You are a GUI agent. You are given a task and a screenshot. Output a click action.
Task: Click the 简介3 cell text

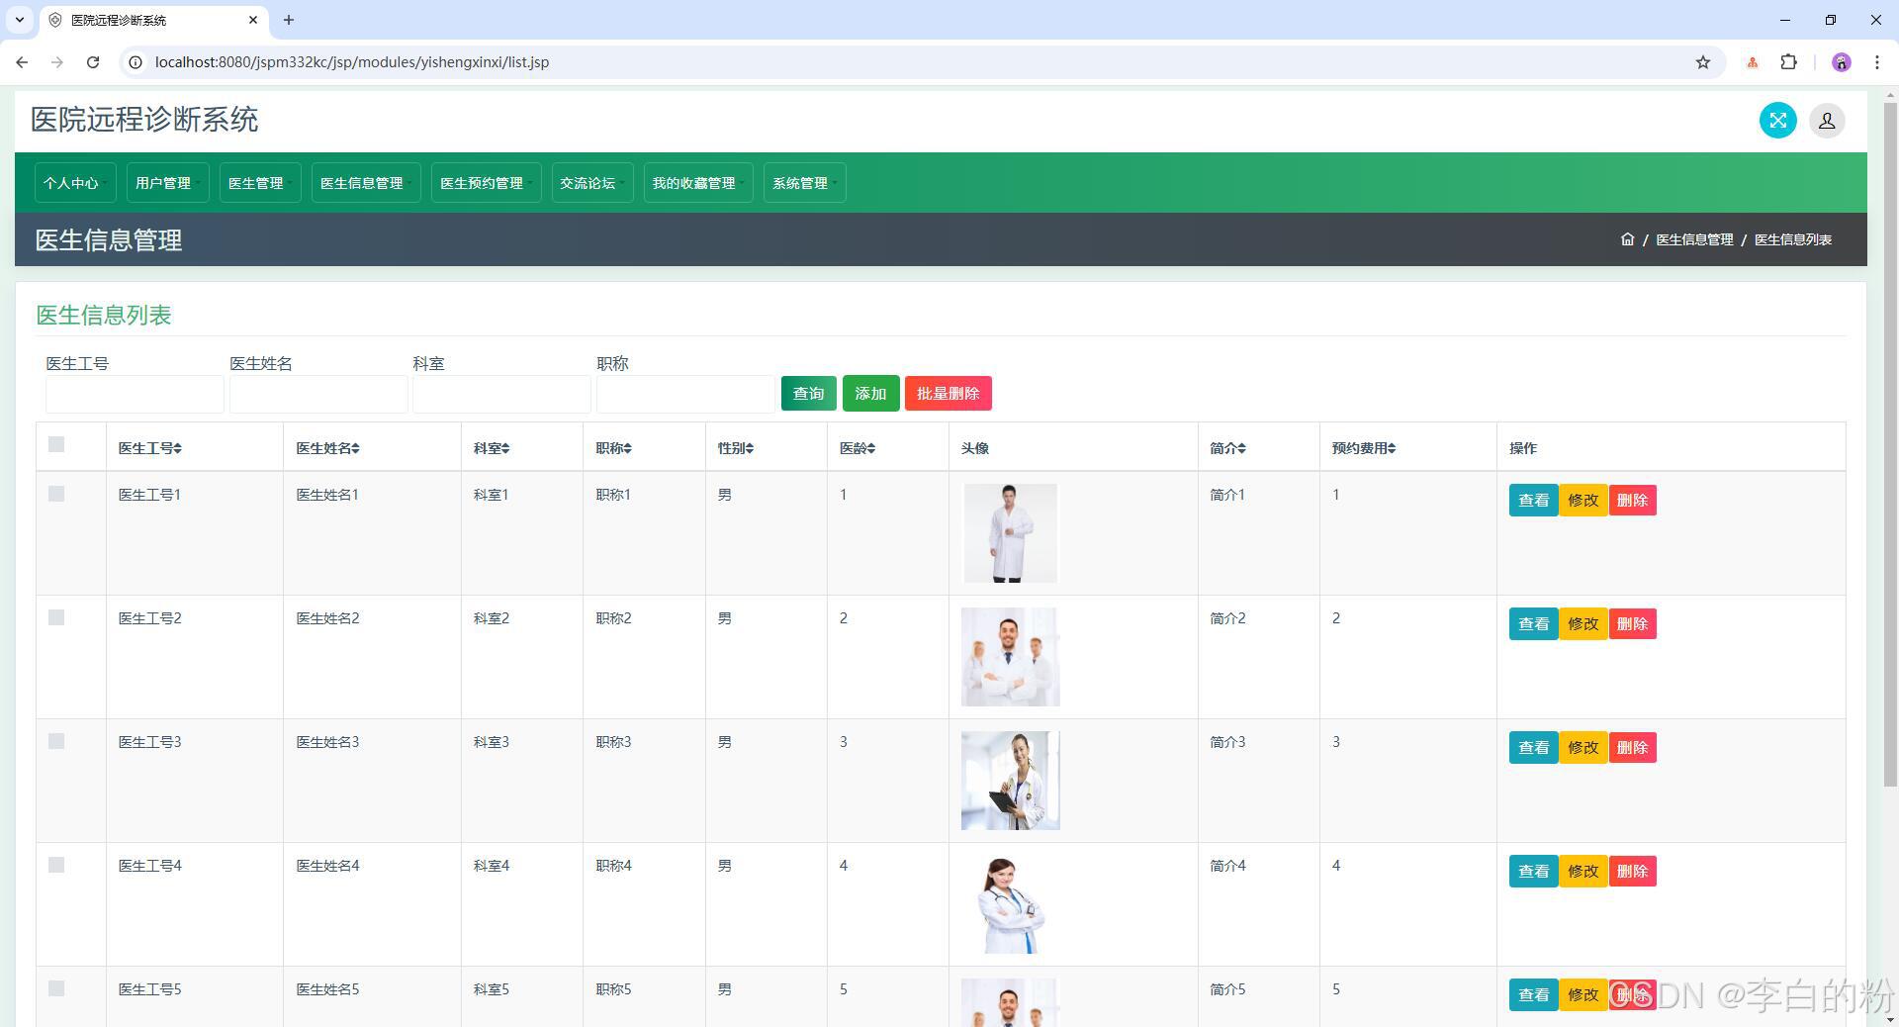pos(1227,742)
